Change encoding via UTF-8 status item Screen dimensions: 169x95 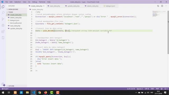147,89
